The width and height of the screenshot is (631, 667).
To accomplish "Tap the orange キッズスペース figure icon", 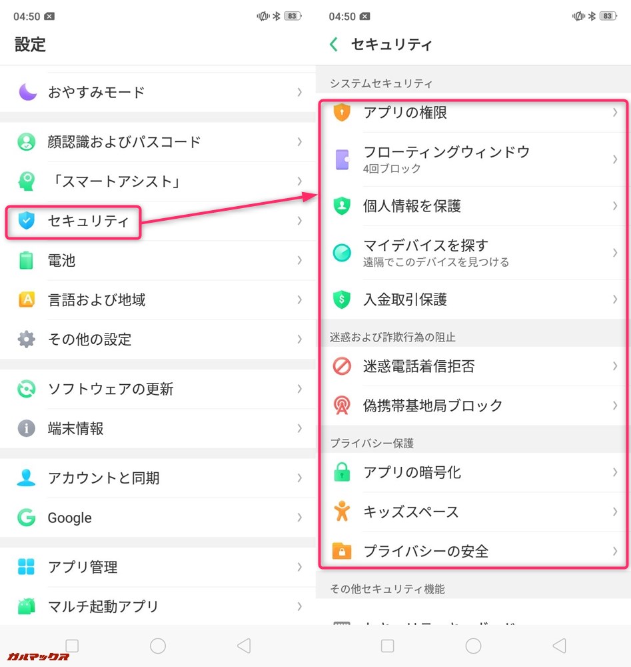I will [342, 512].
